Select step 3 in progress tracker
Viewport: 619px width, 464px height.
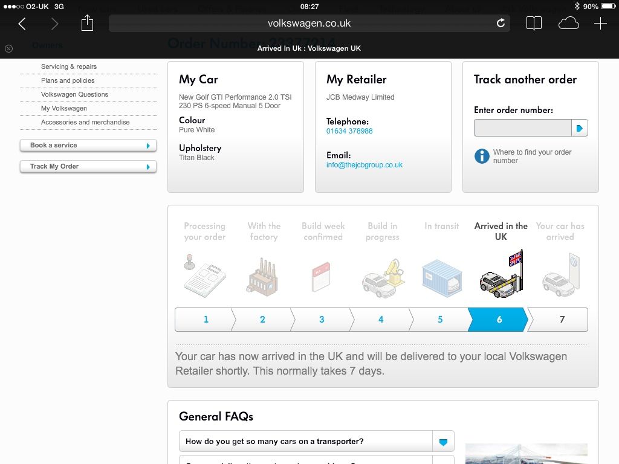click(x=322, y=320)
